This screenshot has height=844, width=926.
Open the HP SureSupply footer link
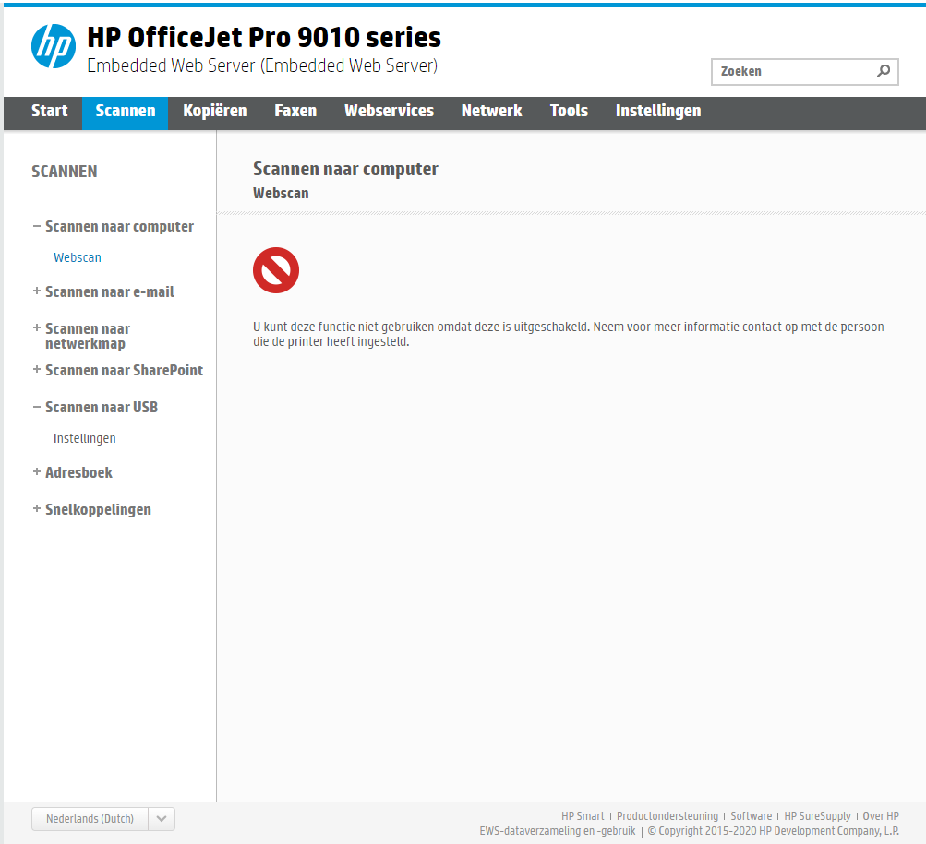[x=817, y=815]
